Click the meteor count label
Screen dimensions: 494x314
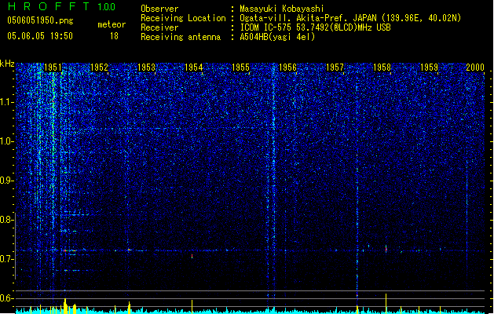point(112,24)
